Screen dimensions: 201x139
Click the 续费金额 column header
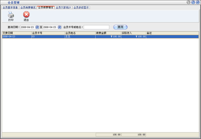[x=108, y=33]
